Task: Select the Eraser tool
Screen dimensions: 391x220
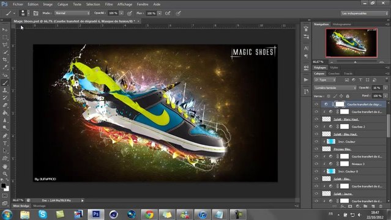Action: 5,105
